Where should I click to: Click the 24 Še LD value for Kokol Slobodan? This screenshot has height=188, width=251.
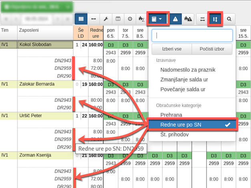pyautogui.click(x=84, y=45)
